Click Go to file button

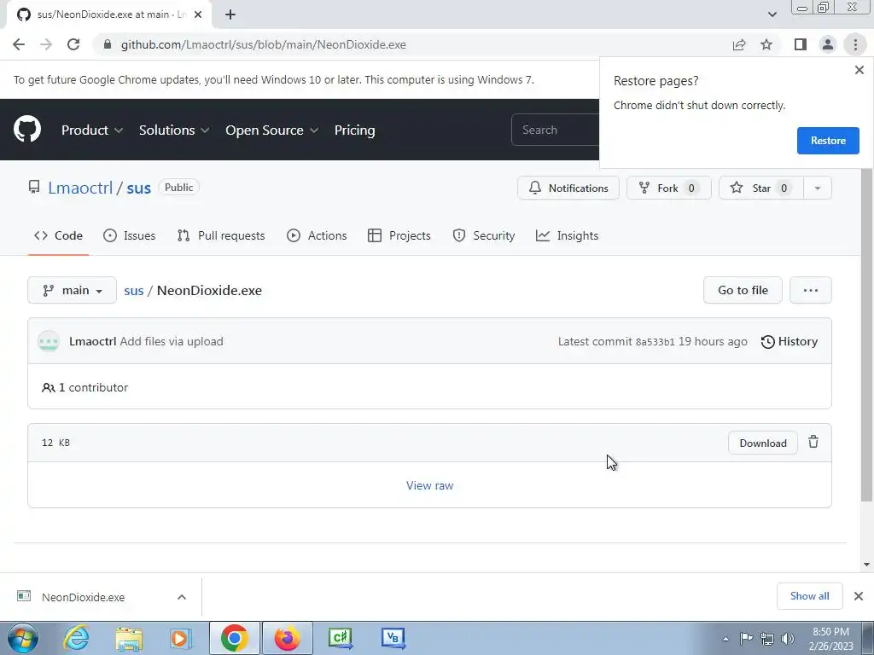743,290
